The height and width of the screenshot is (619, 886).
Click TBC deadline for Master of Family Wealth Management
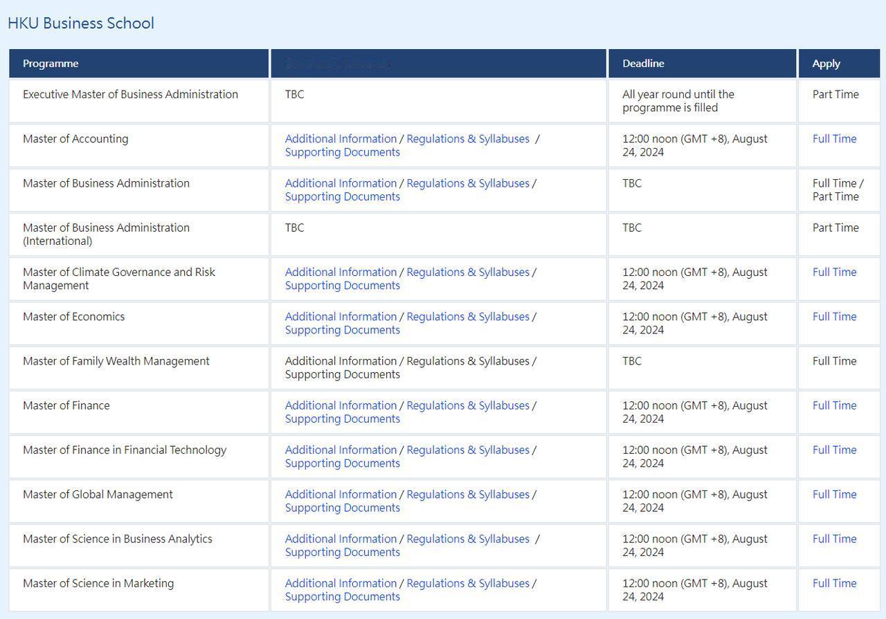click(x=632, y=362)
